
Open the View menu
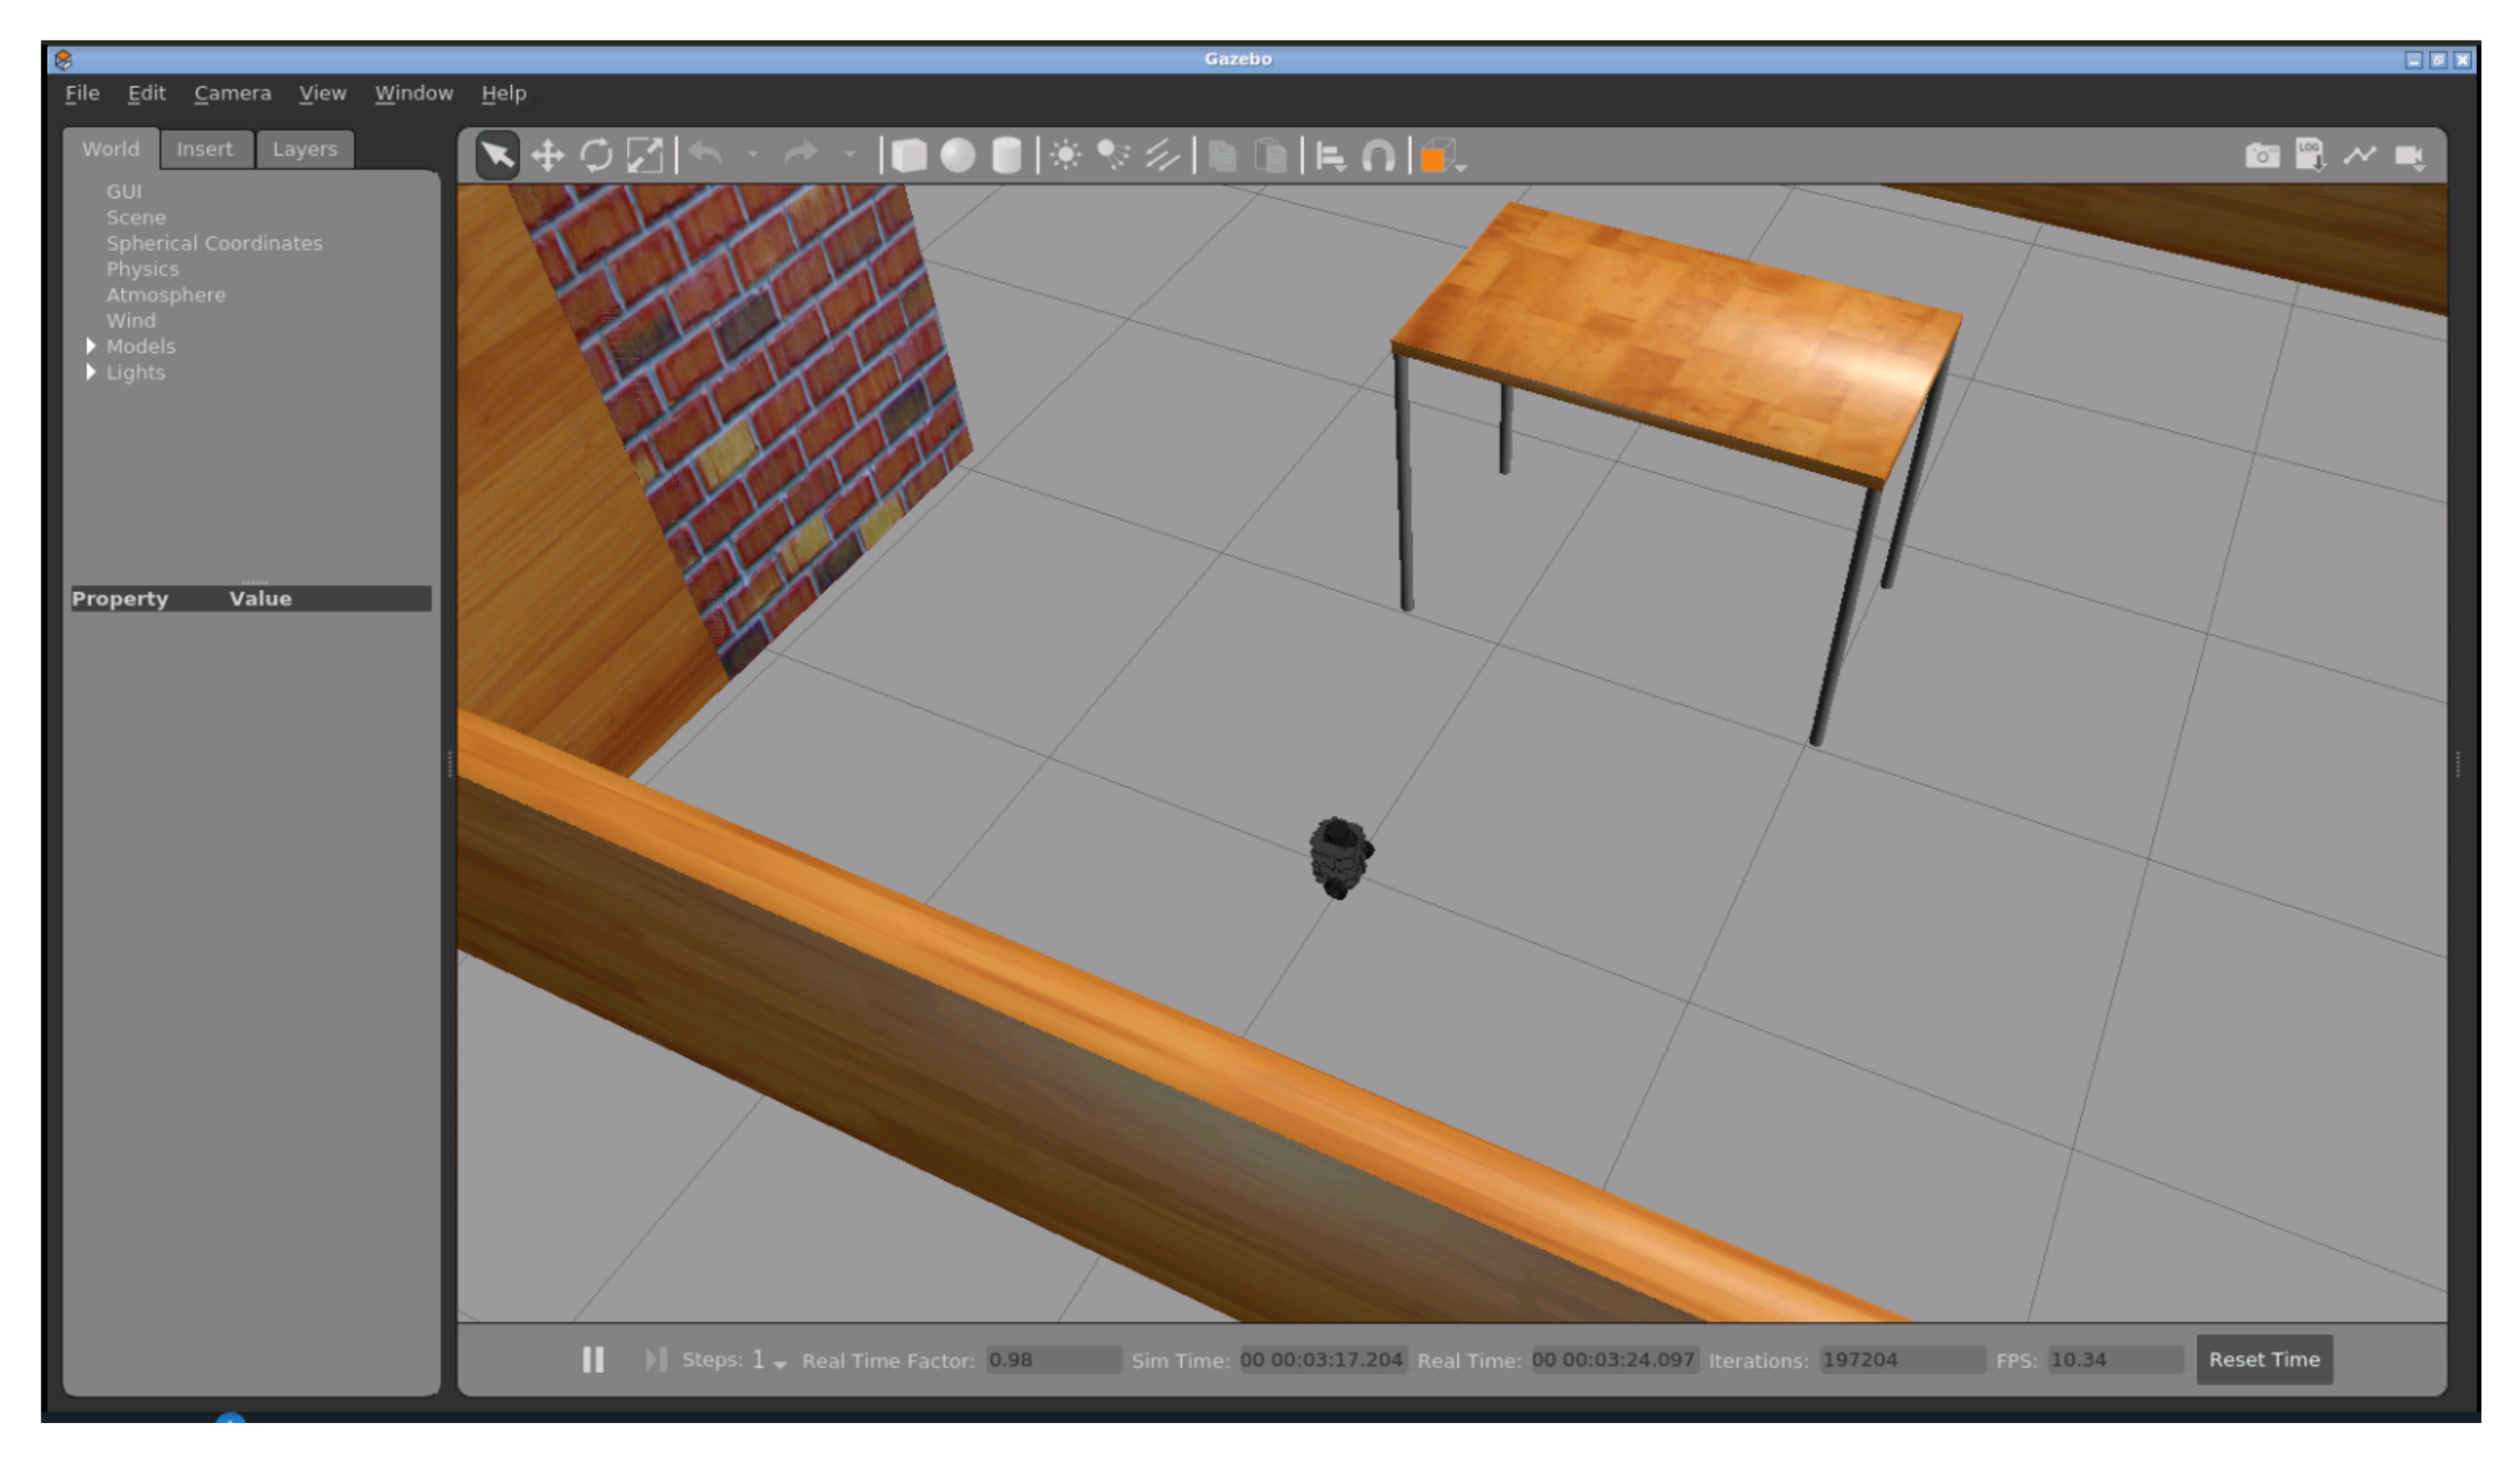pyautogui.click(x=322, y=93)
